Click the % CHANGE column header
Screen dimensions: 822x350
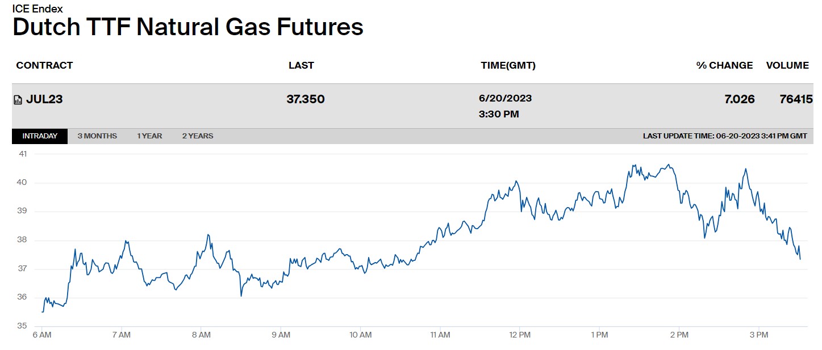tap(724, 65)
